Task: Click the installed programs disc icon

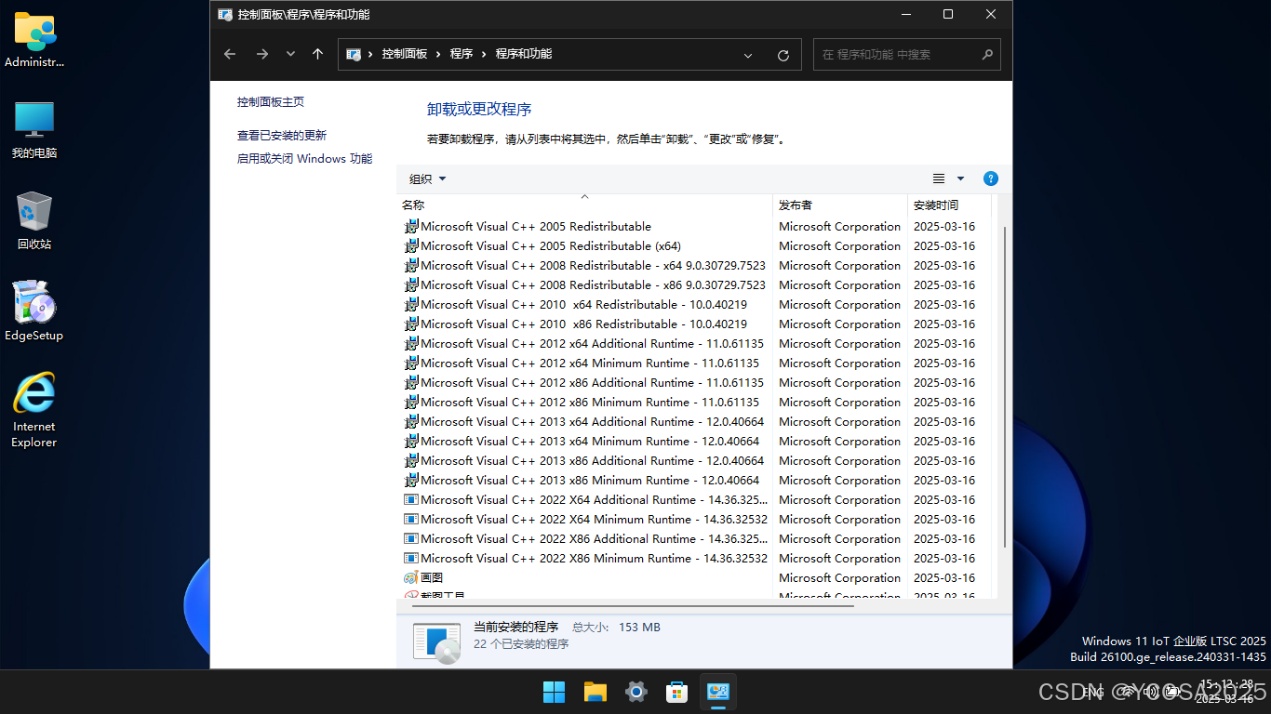Action: point(436,642)
